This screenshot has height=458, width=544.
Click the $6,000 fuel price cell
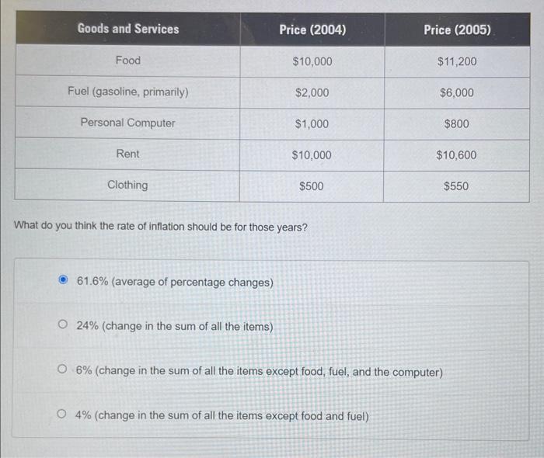(457, 92)
